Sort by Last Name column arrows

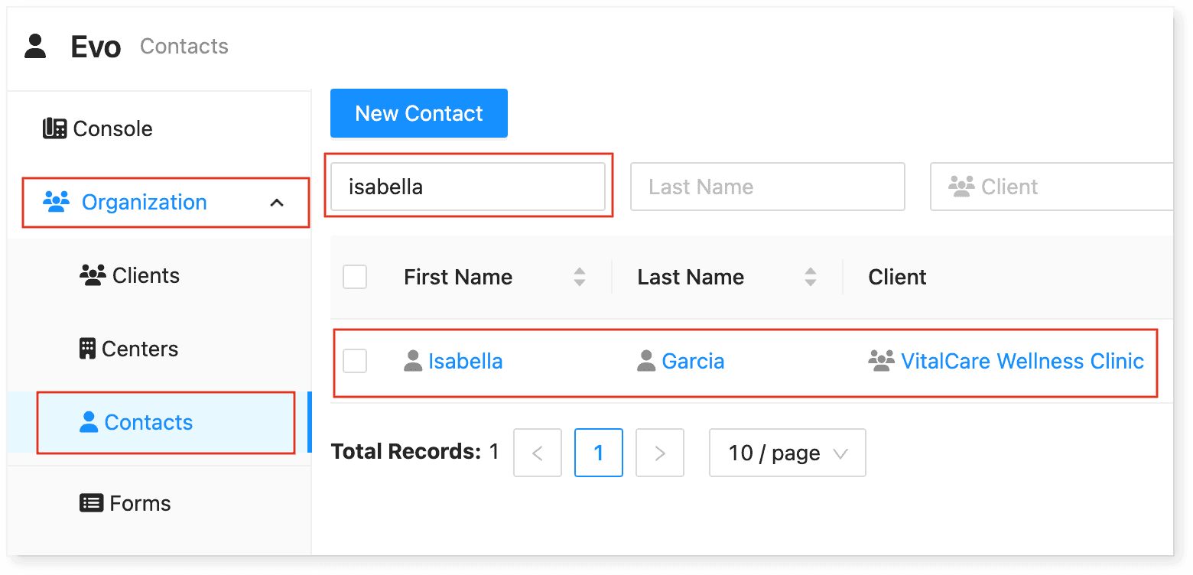click(811, 277)
